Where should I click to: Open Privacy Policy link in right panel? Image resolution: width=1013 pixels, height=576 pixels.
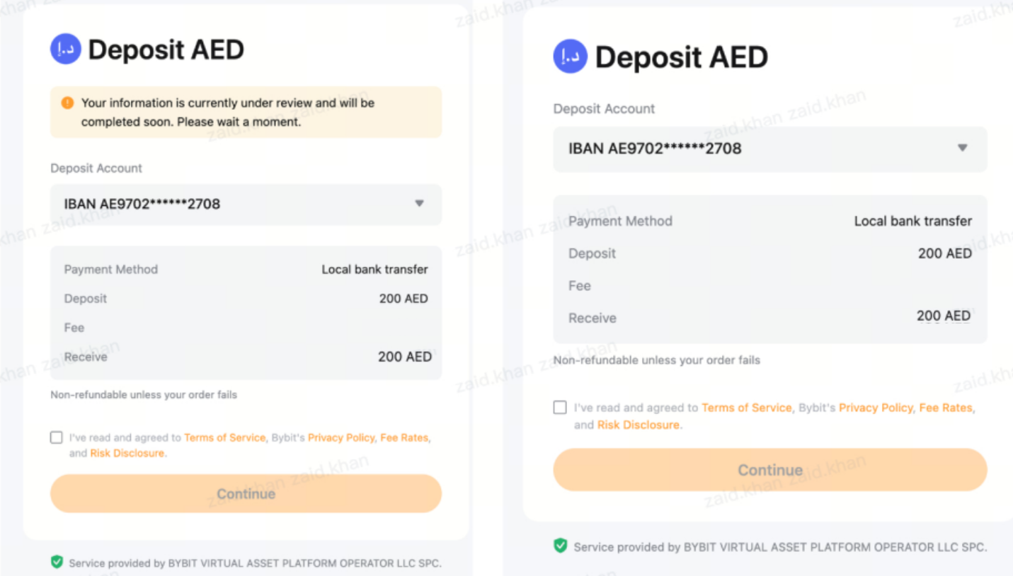tap(876, 408)
